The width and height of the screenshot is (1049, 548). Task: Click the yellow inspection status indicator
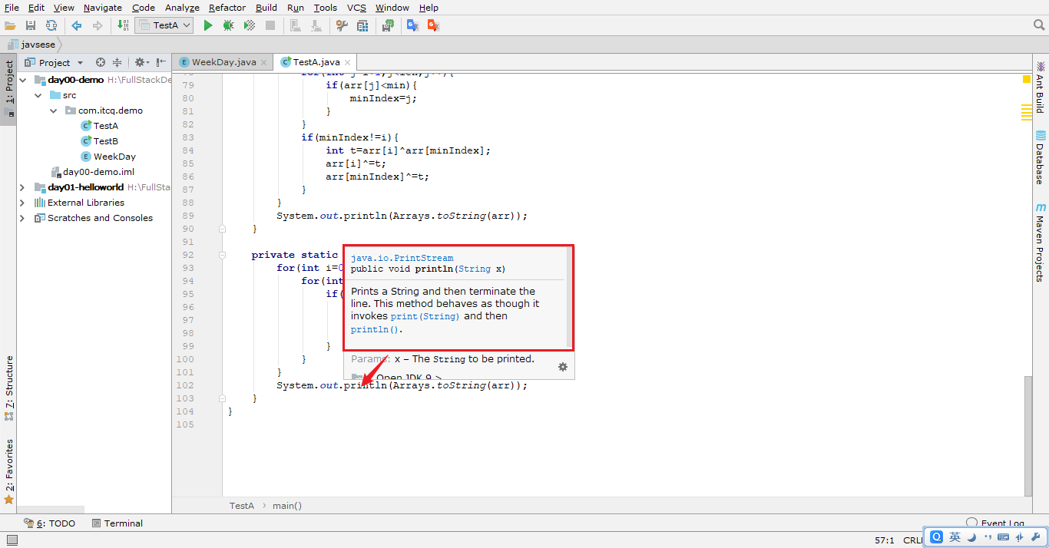(x=1027, y=79)
